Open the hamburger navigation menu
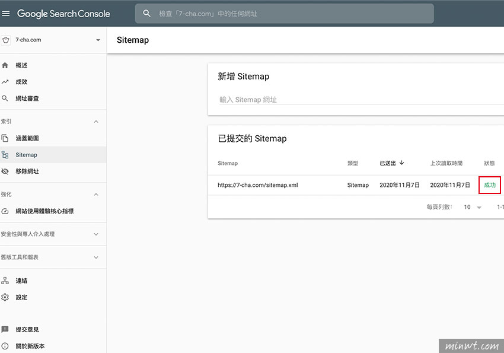 pos(6,14)
